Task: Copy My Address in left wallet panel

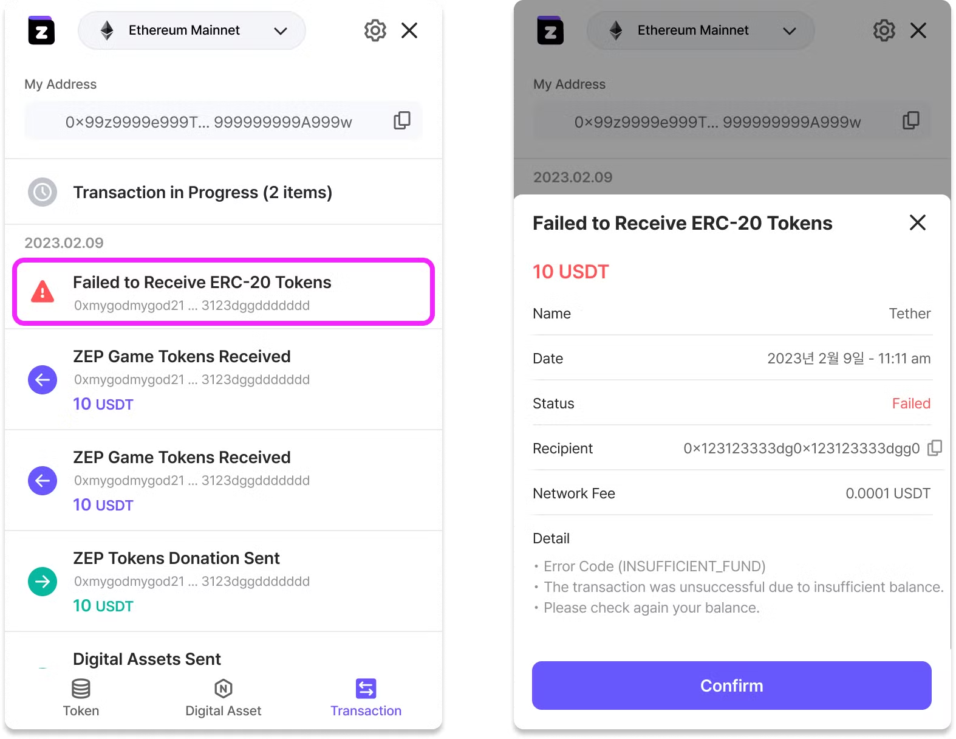Action: (401, 121)
